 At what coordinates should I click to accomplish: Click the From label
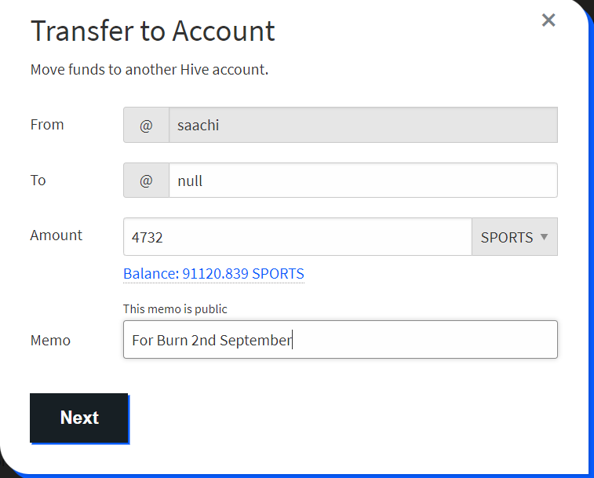point(47,125)
